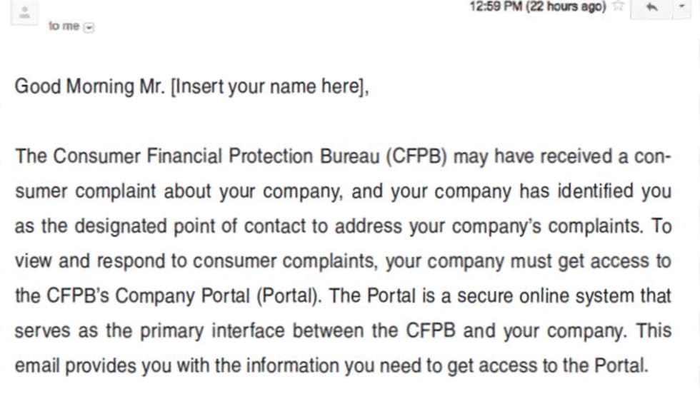Click the "(22 hours ago)" relative time text
This screenshot has height=394, width=700.
point(566,6)
